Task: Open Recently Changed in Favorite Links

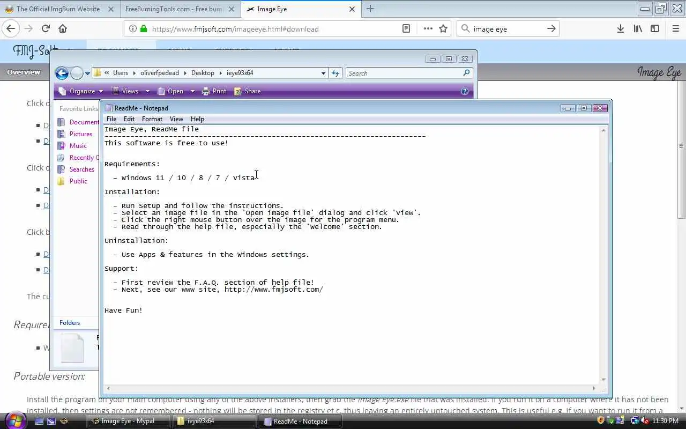Action: [x=79, y=158]
